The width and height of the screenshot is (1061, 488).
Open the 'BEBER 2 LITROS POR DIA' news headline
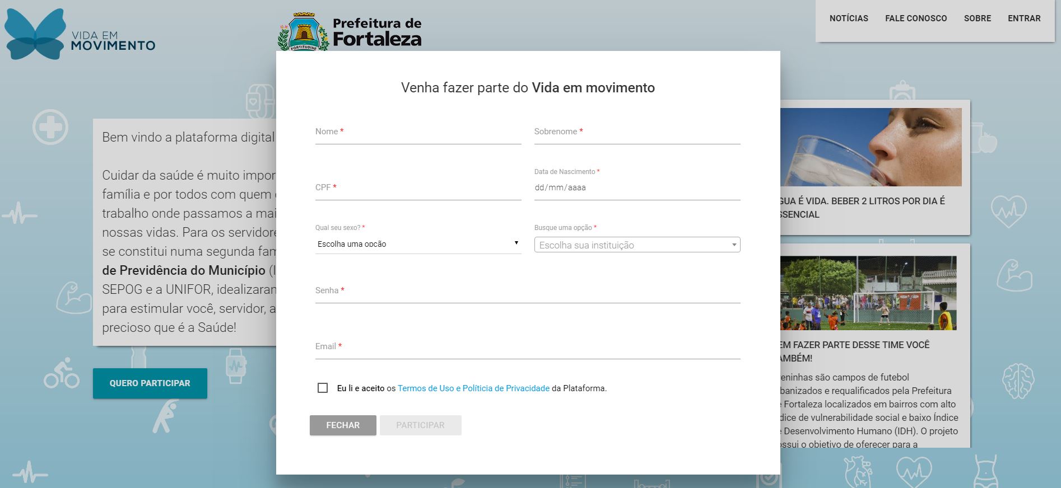[x=863, y=208]
